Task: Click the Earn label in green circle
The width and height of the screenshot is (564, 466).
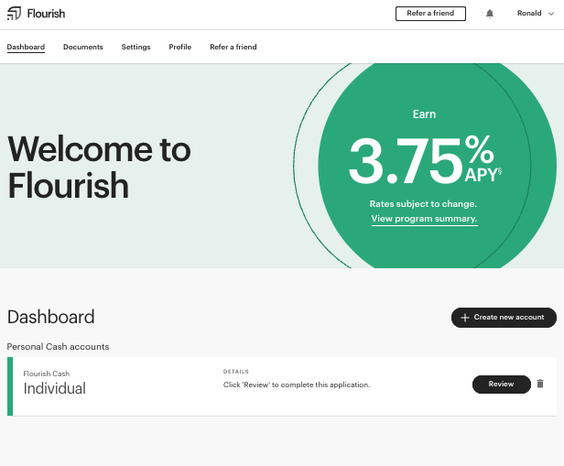Action: pos(425,114)
